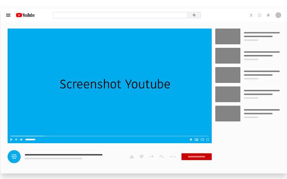Go to the YouTube home logo

pos(25,15)
